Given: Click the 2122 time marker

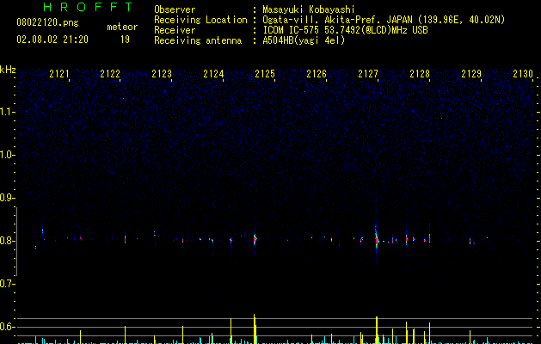Looking at the screenshot, I should point(110,74).
